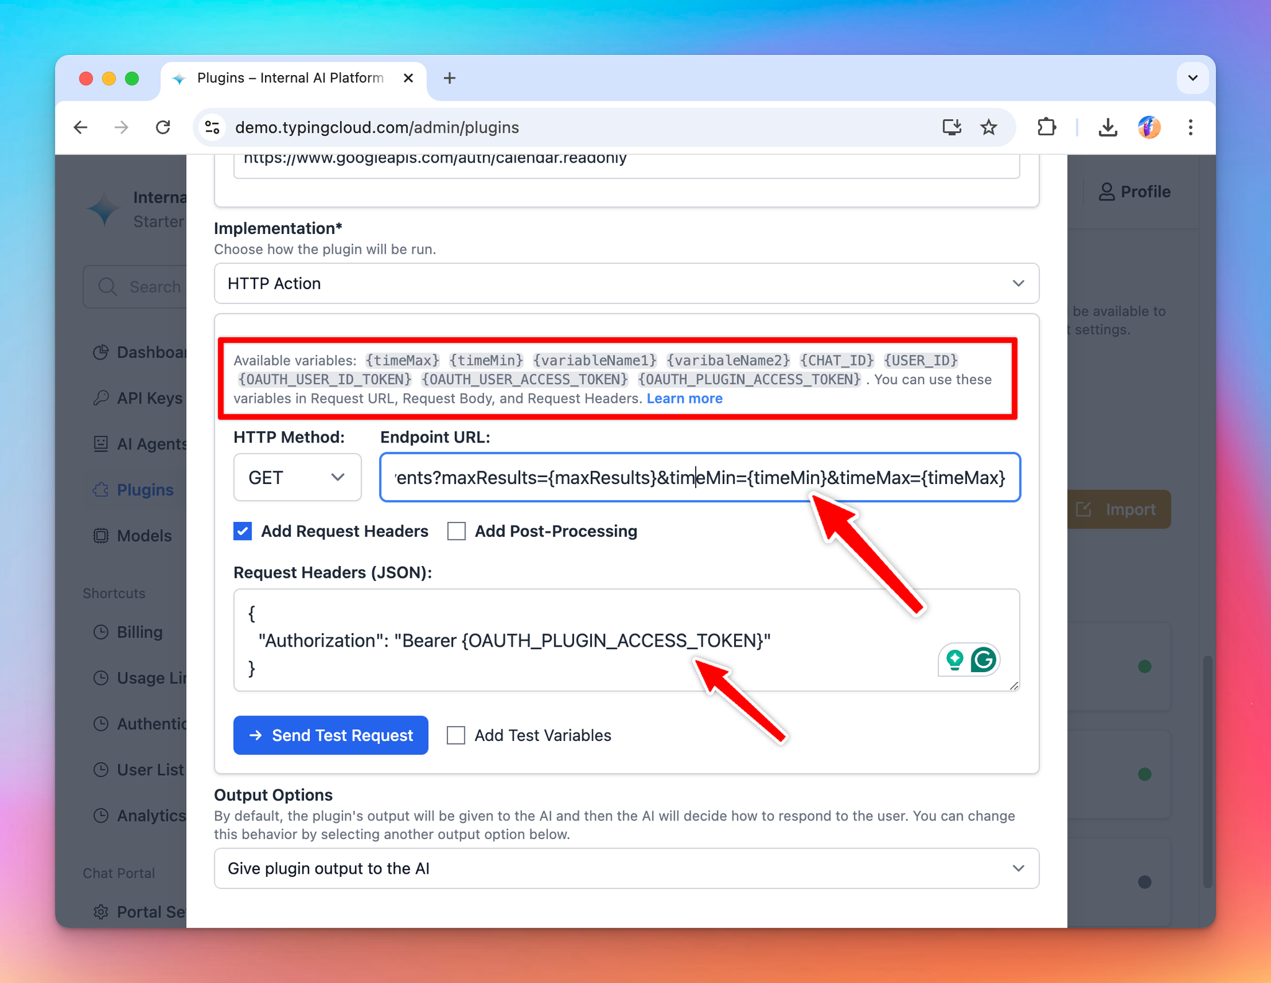Open the Plugins sidebar menu item

coord(145,490)
